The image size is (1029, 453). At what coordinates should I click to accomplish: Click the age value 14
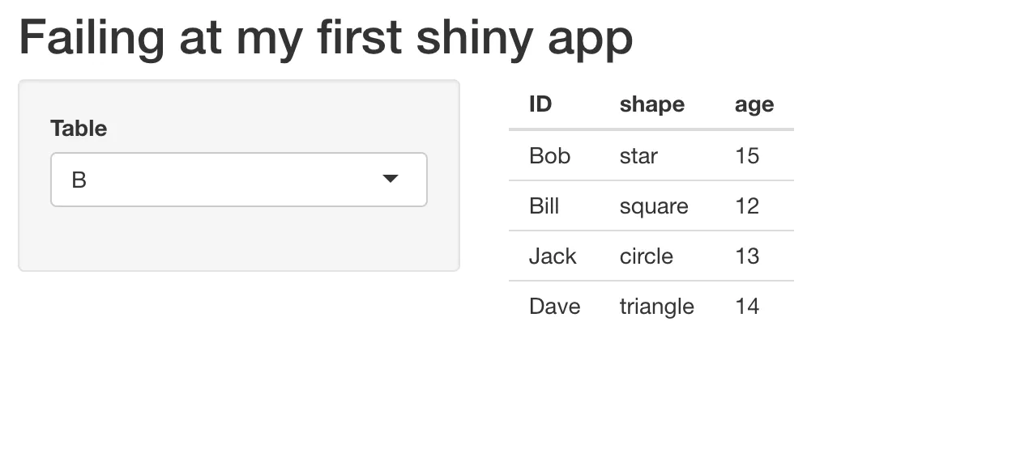(746, 306)
